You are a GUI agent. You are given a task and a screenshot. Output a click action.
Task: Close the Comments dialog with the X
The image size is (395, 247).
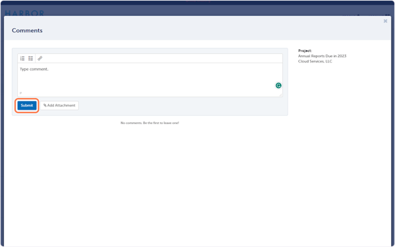point(385,21)
